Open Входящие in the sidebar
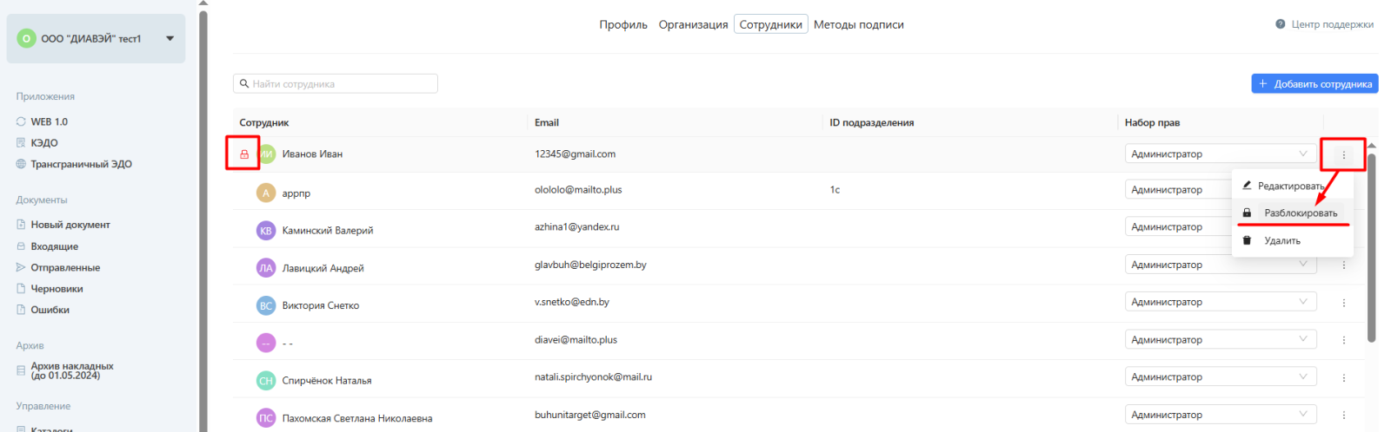This screenshot has height=432, width=1391. 54,246
